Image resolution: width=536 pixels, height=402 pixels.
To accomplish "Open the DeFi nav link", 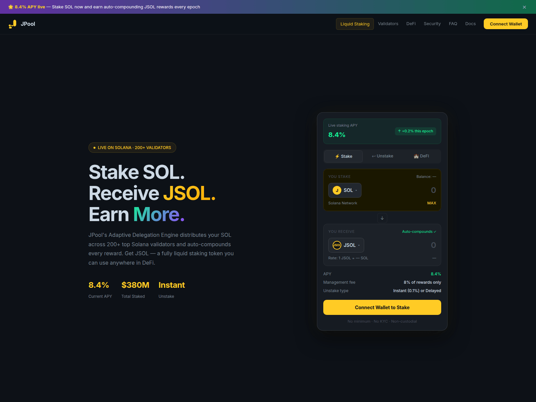I will (x=411, y=24).
